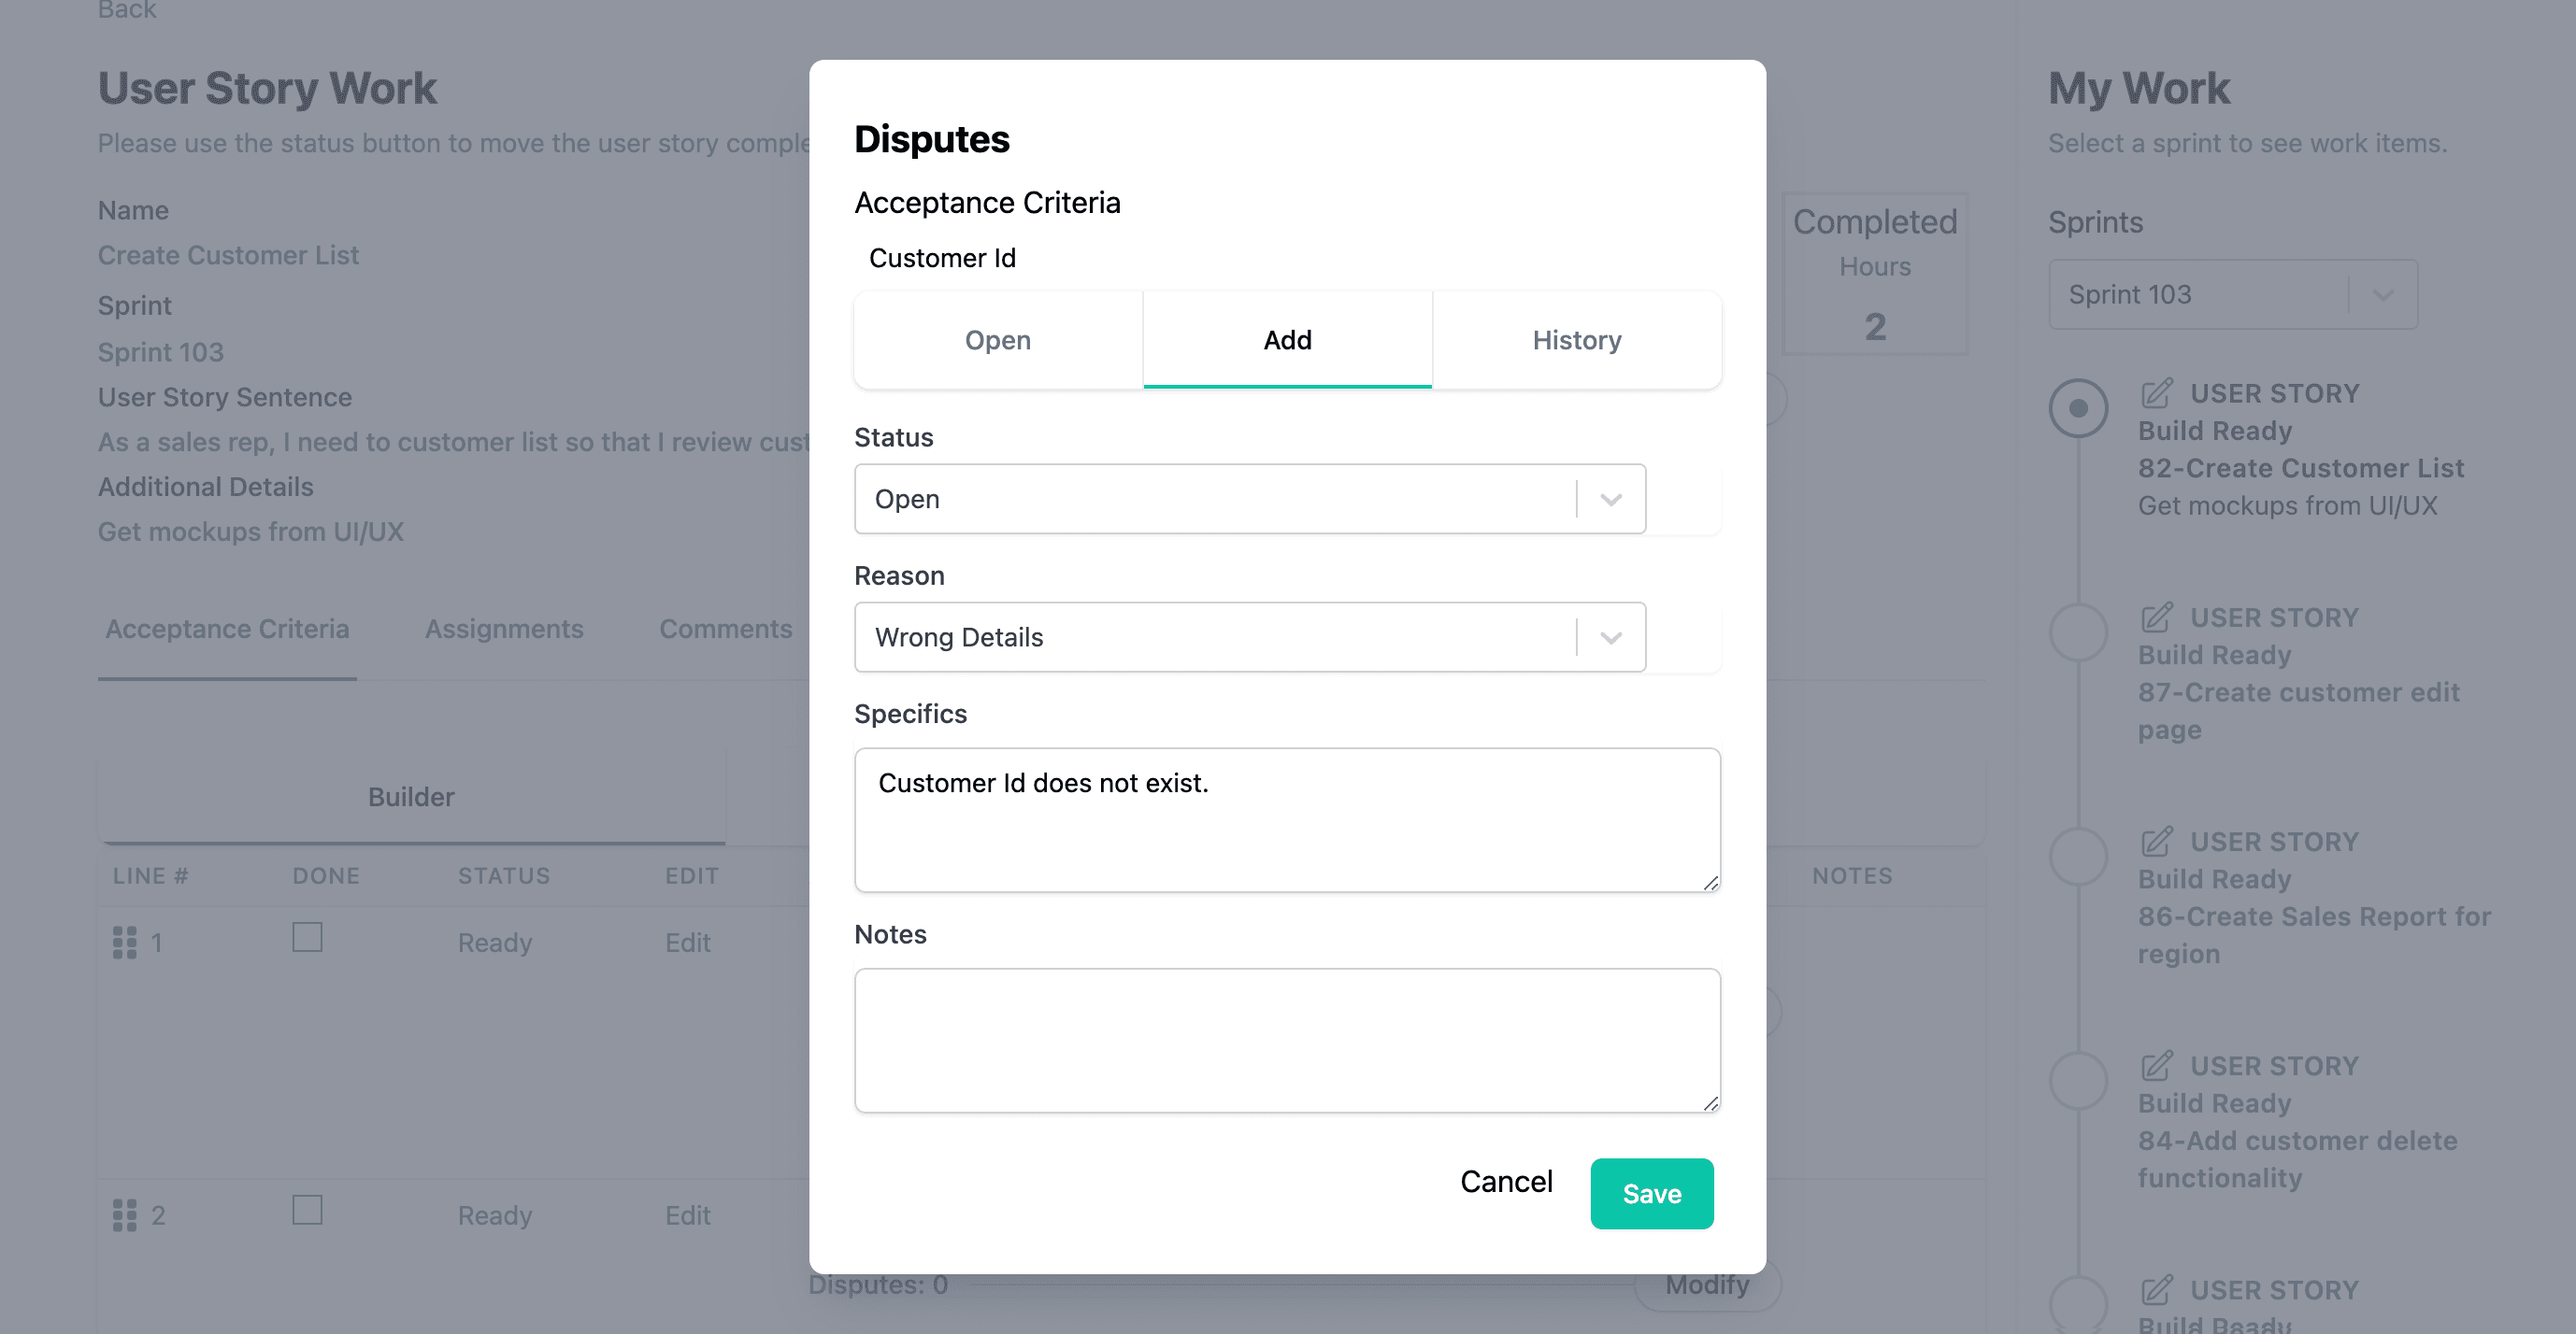This screenshot has width=2576, height=1334.
Task: Click resize grip of Specifics text area
Action: (1710, 883)
